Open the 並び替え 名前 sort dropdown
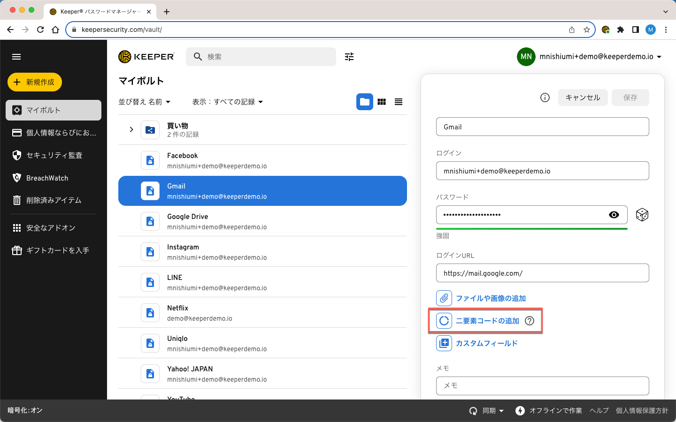The height and width of the screenshot is (422, 676). point(144,102)
